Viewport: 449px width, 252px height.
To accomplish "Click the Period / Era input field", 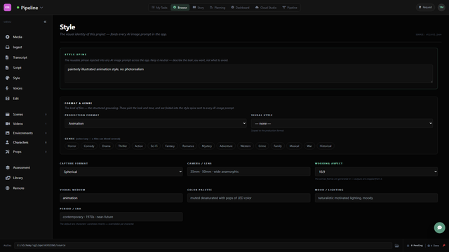I will [x=121, y=217].
